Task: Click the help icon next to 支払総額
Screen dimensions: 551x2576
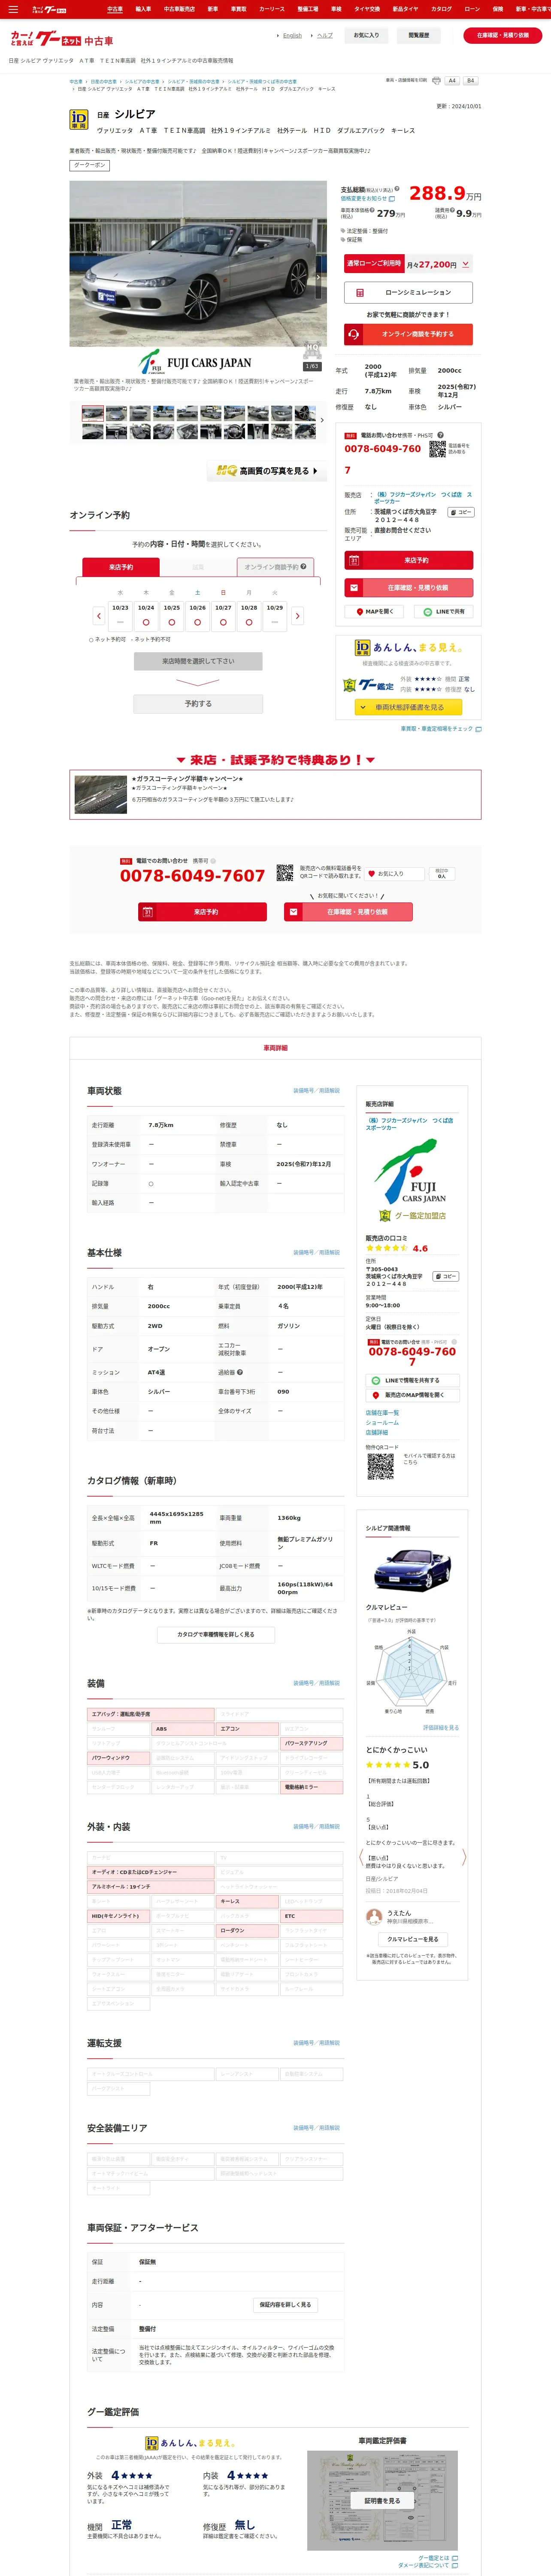Action: coord(396,188)
